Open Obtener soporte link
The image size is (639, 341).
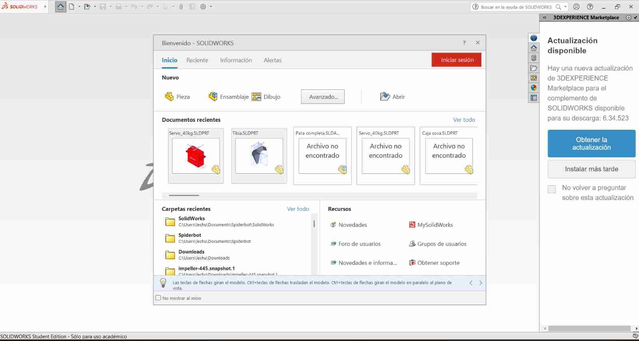[x=434, y=263]
